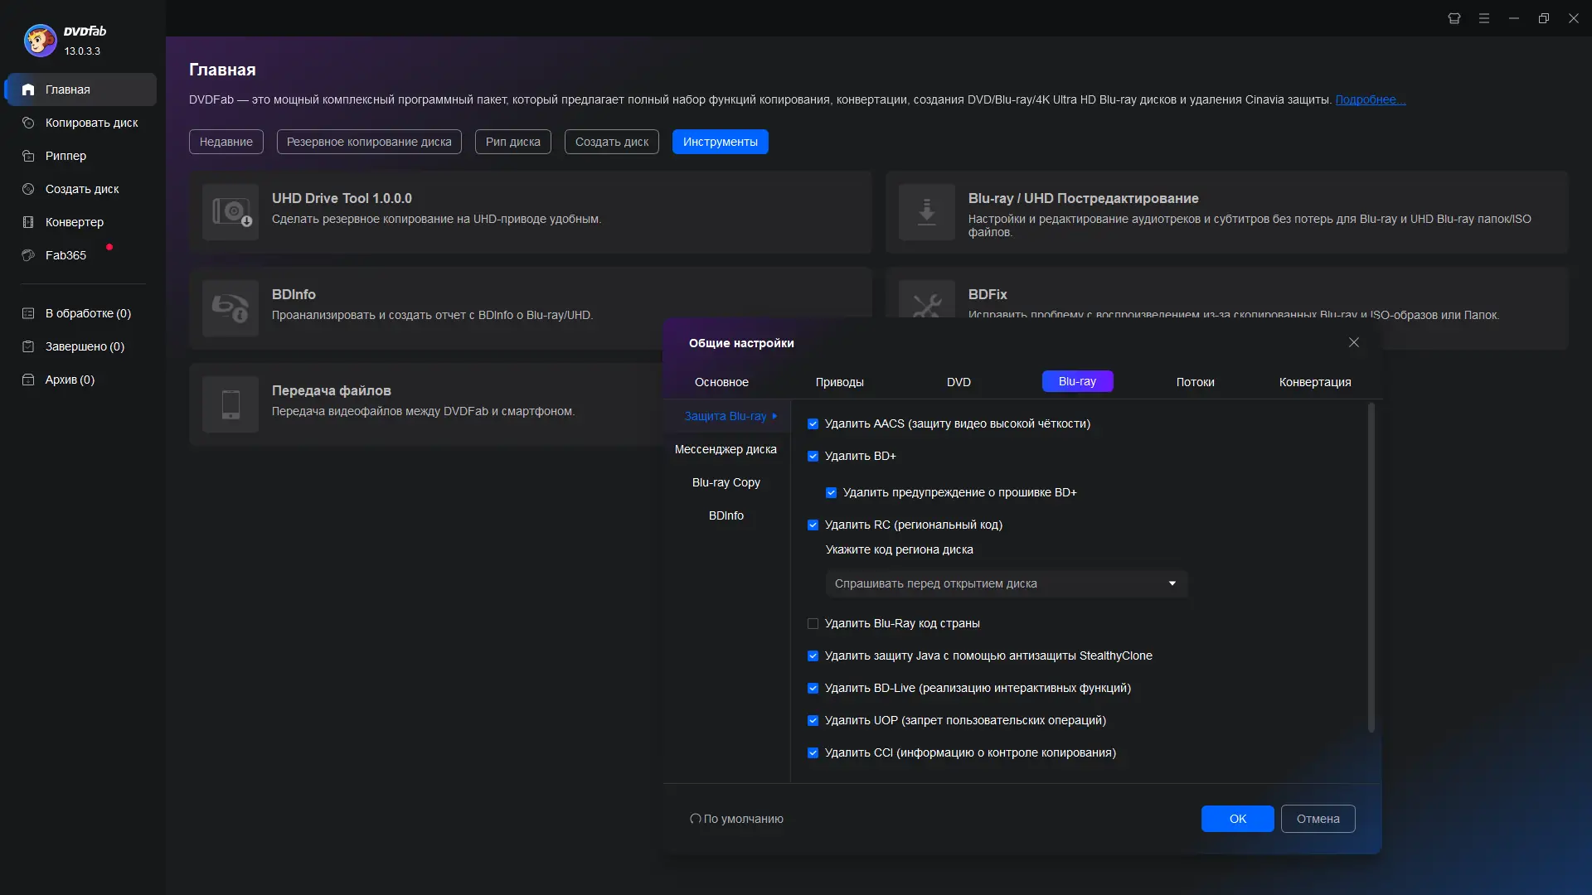Open the Риппер sidebar item
Screen dimensions: 1592x895
[x=66, y=156]
